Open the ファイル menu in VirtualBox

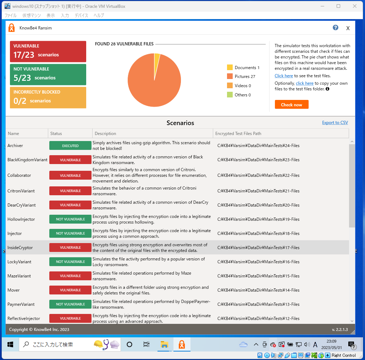tap(11, 15)
